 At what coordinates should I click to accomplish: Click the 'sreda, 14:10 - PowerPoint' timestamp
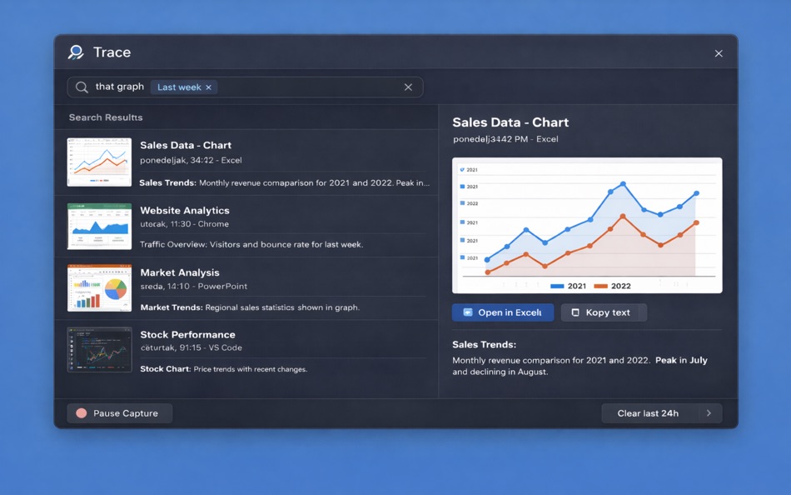(194, 286)
